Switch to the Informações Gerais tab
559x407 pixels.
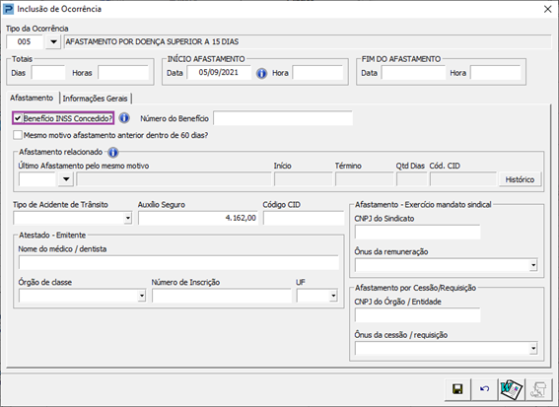(x=95, y=99)
